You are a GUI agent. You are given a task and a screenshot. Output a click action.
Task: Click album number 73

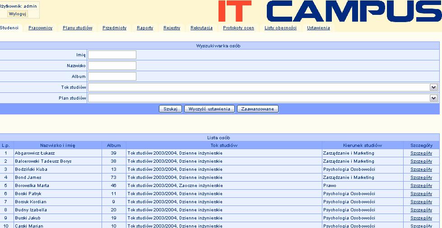[114, 178]
